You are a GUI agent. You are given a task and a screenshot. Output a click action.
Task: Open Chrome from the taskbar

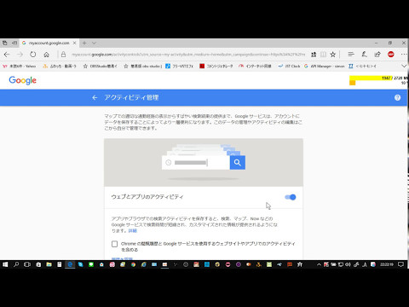[133, 264]
